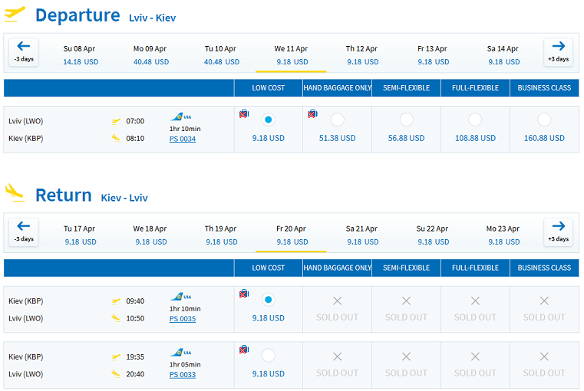Click the Lviv - Kiev route subtitle
The width and height of the screenshot is (584, 391).
(x=153, y=18)
